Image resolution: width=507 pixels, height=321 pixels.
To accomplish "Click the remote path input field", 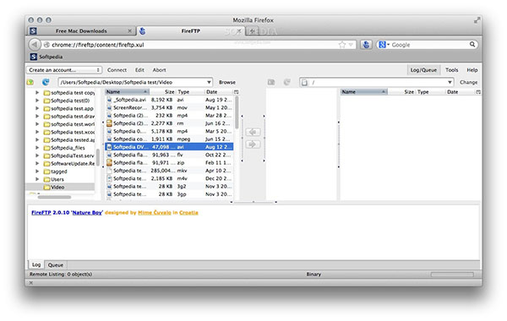I will (377, 82).
